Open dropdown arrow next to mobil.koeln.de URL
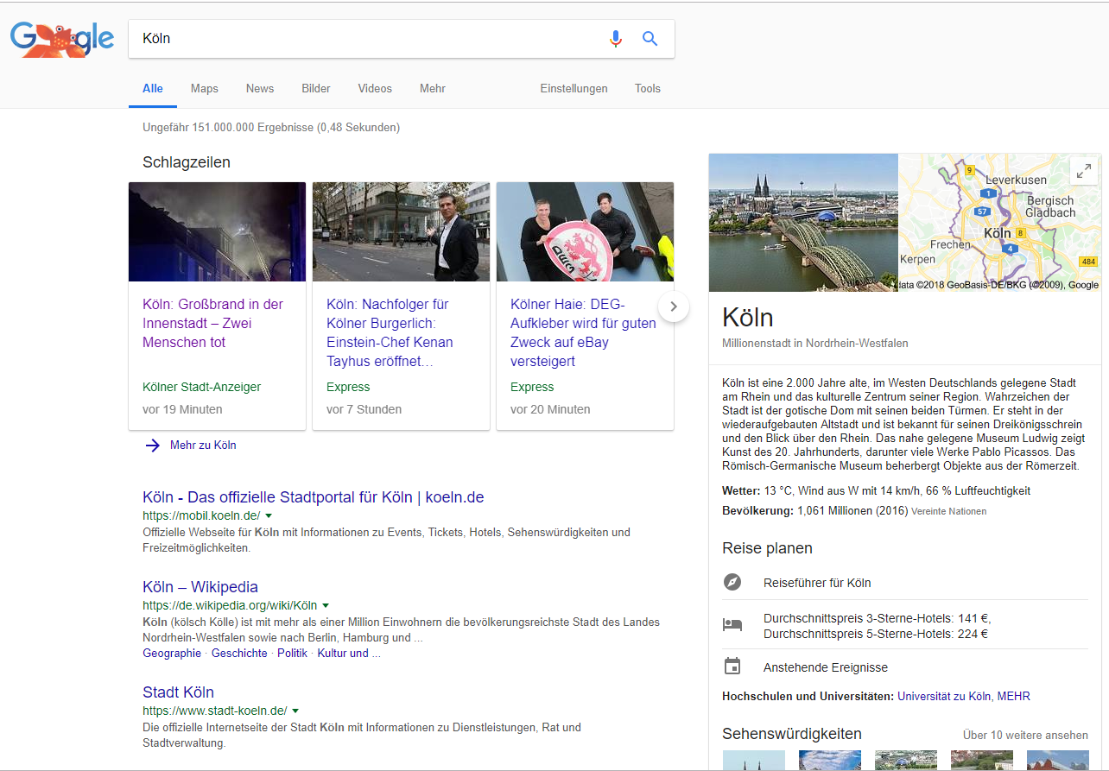This screenshot has height=771, width=1109. tap(269, 515)
